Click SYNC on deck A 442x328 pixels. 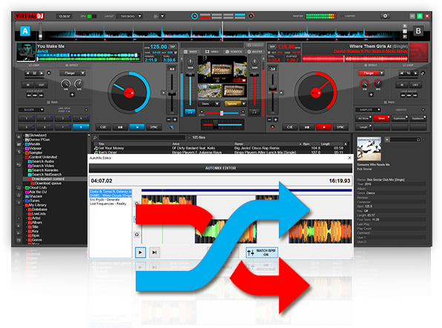154,127
